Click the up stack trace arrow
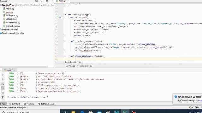Screen dimensions: 202x113 coord(3,74)
